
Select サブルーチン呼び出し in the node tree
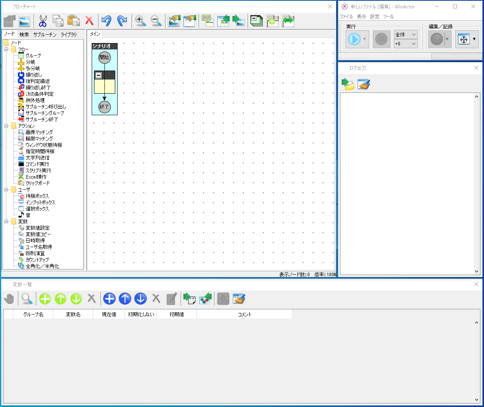pos(46,107)
